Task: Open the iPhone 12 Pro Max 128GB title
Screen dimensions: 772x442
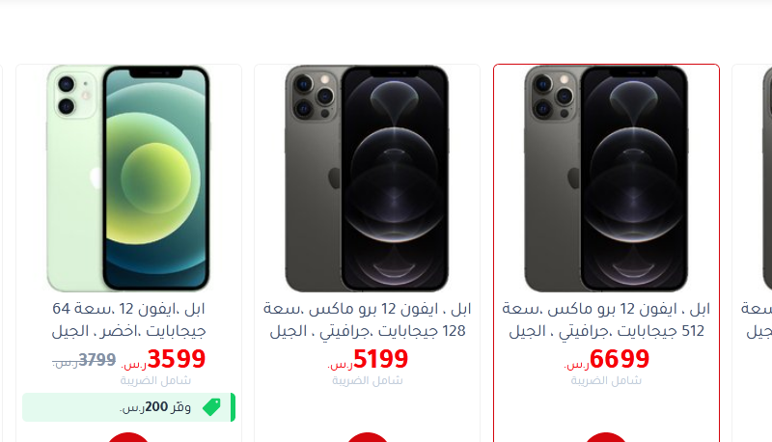Action: pyautogui.click(x=367, y=320)
